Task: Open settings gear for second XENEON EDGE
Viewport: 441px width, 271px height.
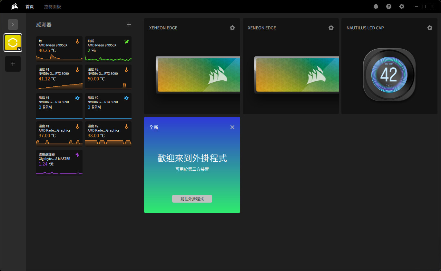Action: [331, 28]
